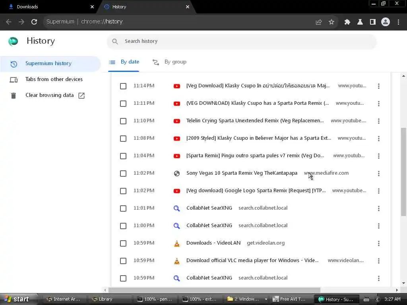Screen dimensions: 407x305
Task: Open three-dot menu for 2009 Styled entry
Action: 379,139
